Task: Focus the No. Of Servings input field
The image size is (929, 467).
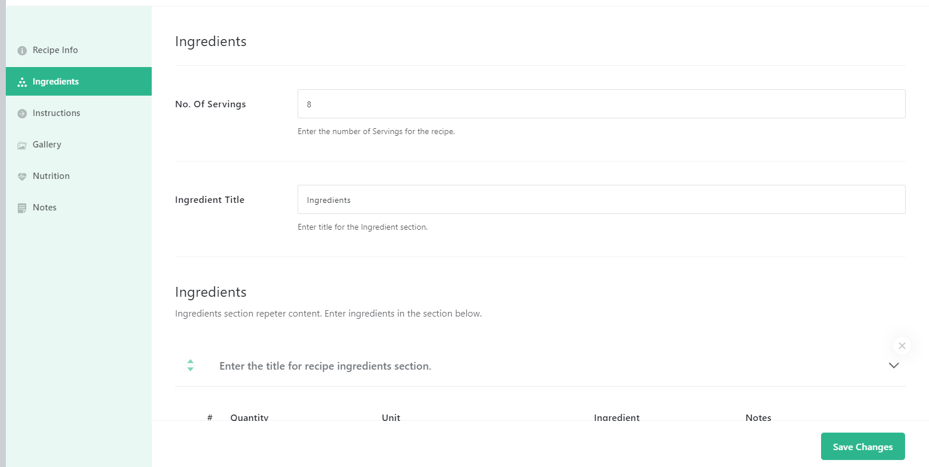Action: [x=601, y=104]
